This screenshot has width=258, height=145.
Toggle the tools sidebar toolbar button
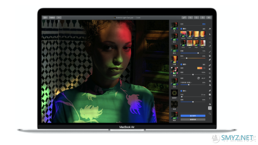pos(209,17)
